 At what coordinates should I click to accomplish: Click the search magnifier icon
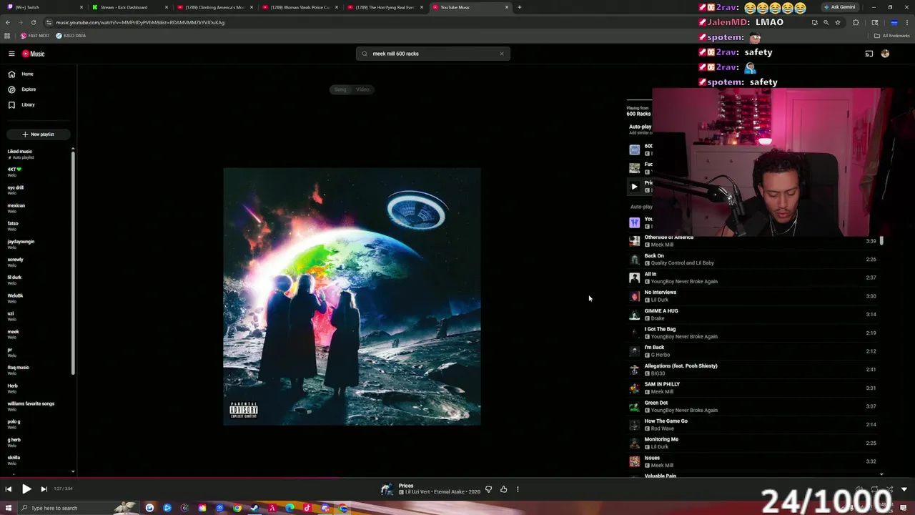tap(365, 54)
